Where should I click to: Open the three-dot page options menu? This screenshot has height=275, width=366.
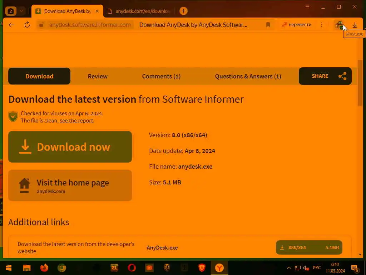(321, 25)
